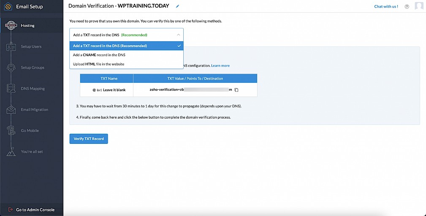Go to the You're all set step
Image resolution: width=426 pixels, height=216 pixels.
point(32,152)
